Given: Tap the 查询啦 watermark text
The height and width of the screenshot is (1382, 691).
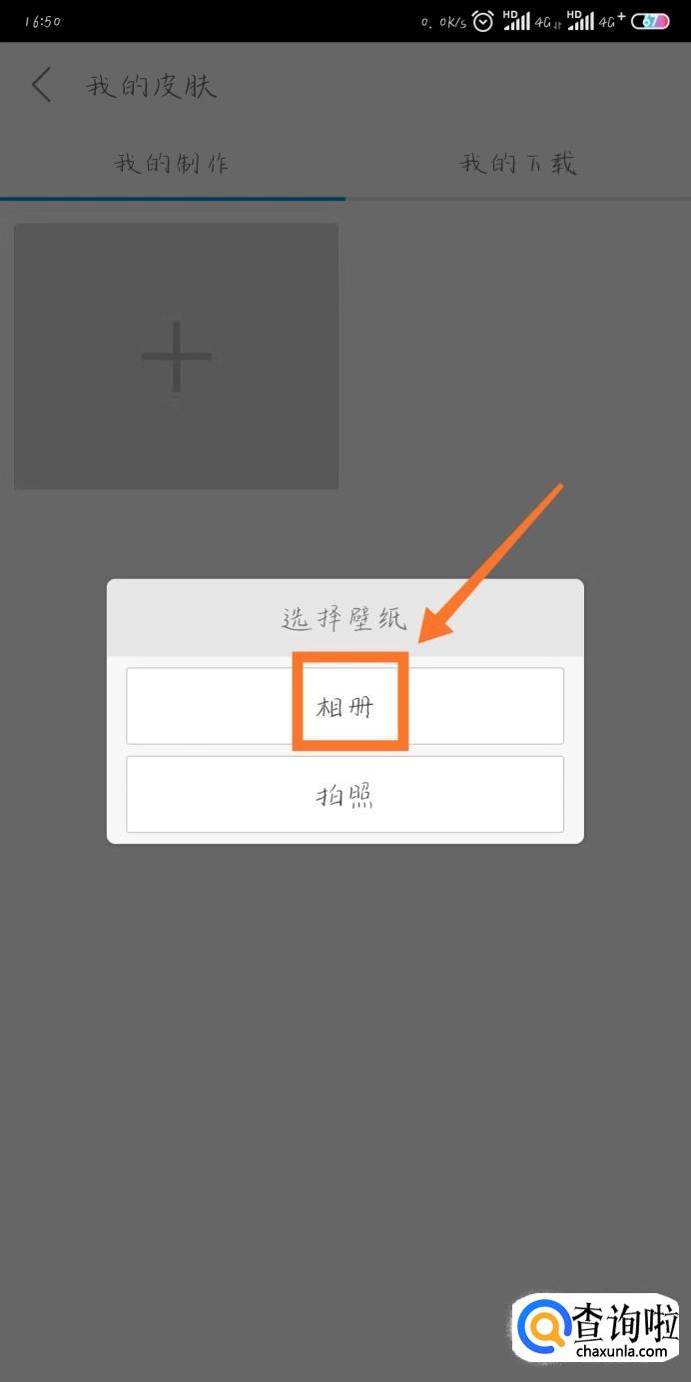Looking at the screenshot, I should coord(626,1322).
